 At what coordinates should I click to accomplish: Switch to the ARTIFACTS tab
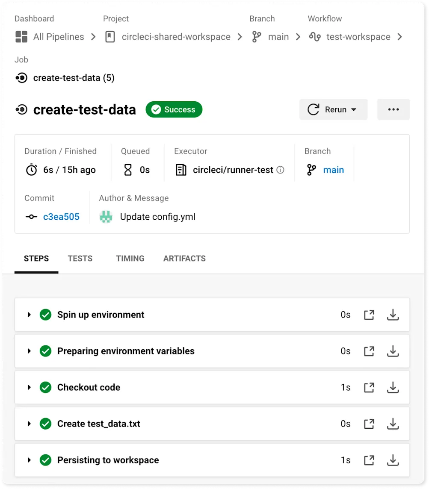pyautogui.click(x=184, y=258)
